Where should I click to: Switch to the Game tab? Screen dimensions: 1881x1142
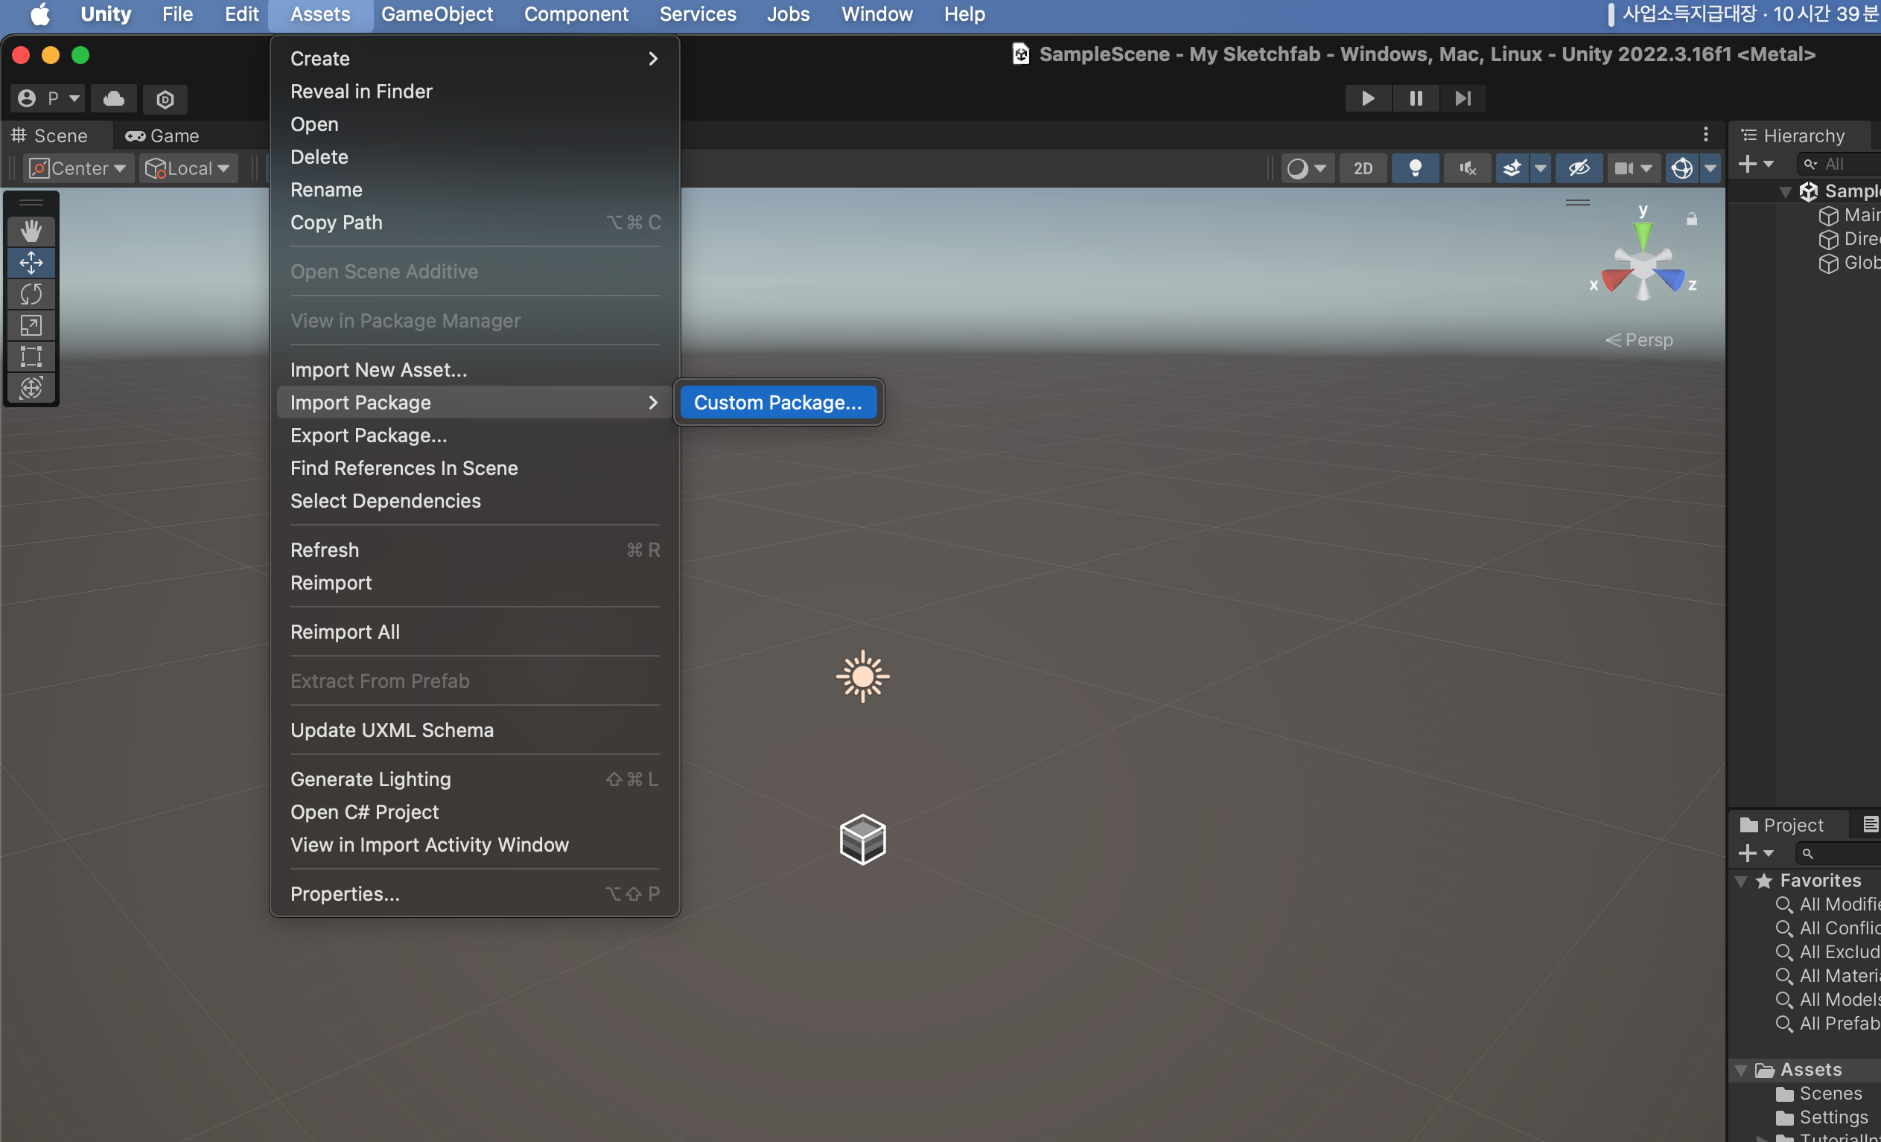(162, 136)
